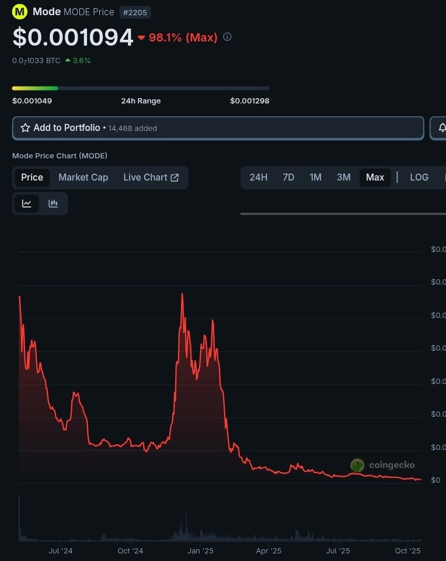Image resolution: width=446 pixels, height=561 pixels.
Task: Click the star icon in Add to Portfolio
Action: point(25,127)
